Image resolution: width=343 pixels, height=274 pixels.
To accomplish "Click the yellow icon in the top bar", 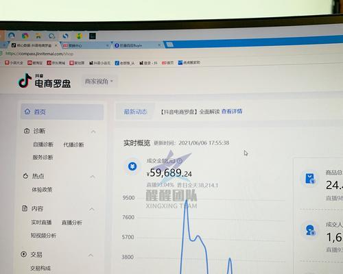I will coord(38,36).
